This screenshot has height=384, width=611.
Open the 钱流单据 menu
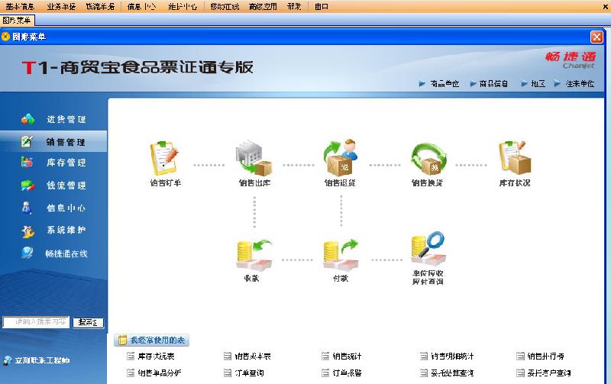point(100,7)
